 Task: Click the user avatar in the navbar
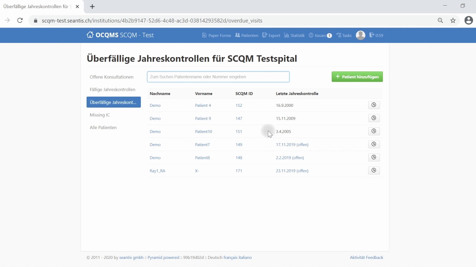360,35
